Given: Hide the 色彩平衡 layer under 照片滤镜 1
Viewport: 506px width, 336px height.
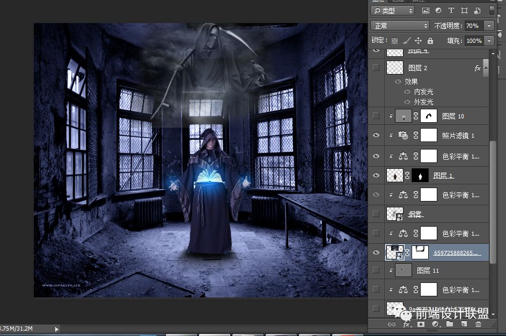Looking at the screenshot, I should click(376, 156).
